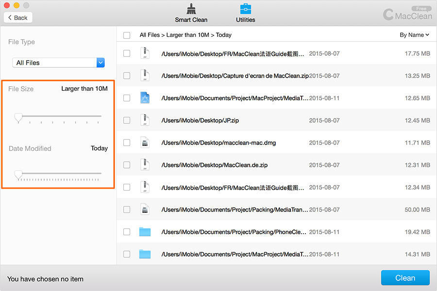Click zip icon for Capture d'ecran file

[145, 76]
